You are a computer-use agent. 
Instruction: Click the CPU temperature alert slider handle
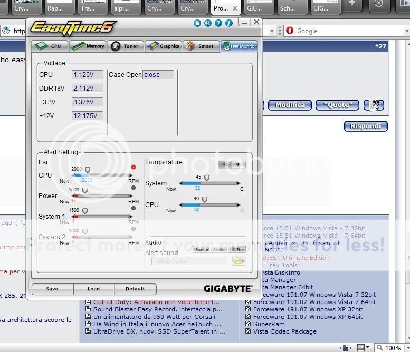pos(205,199)
